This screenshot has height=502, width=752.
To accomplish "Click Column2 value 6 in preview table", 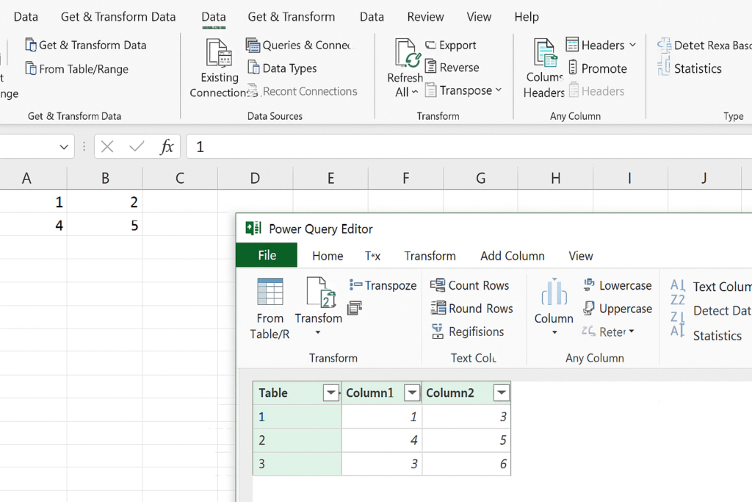I will [x=466, y=464].
